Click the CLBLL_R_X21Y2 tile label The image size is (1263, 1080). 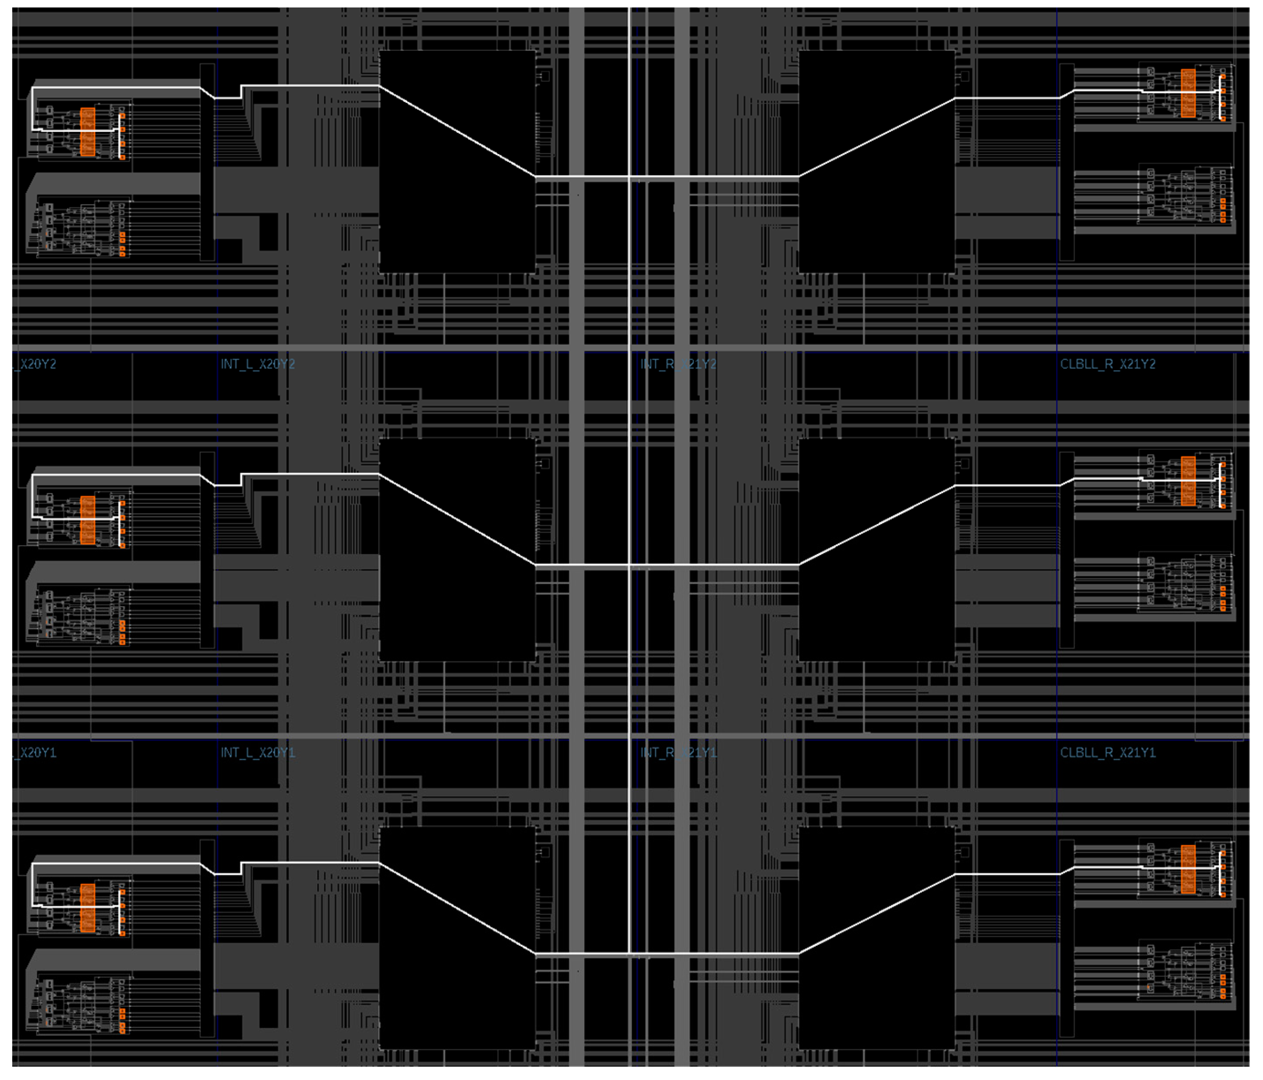coord(1107,363)
